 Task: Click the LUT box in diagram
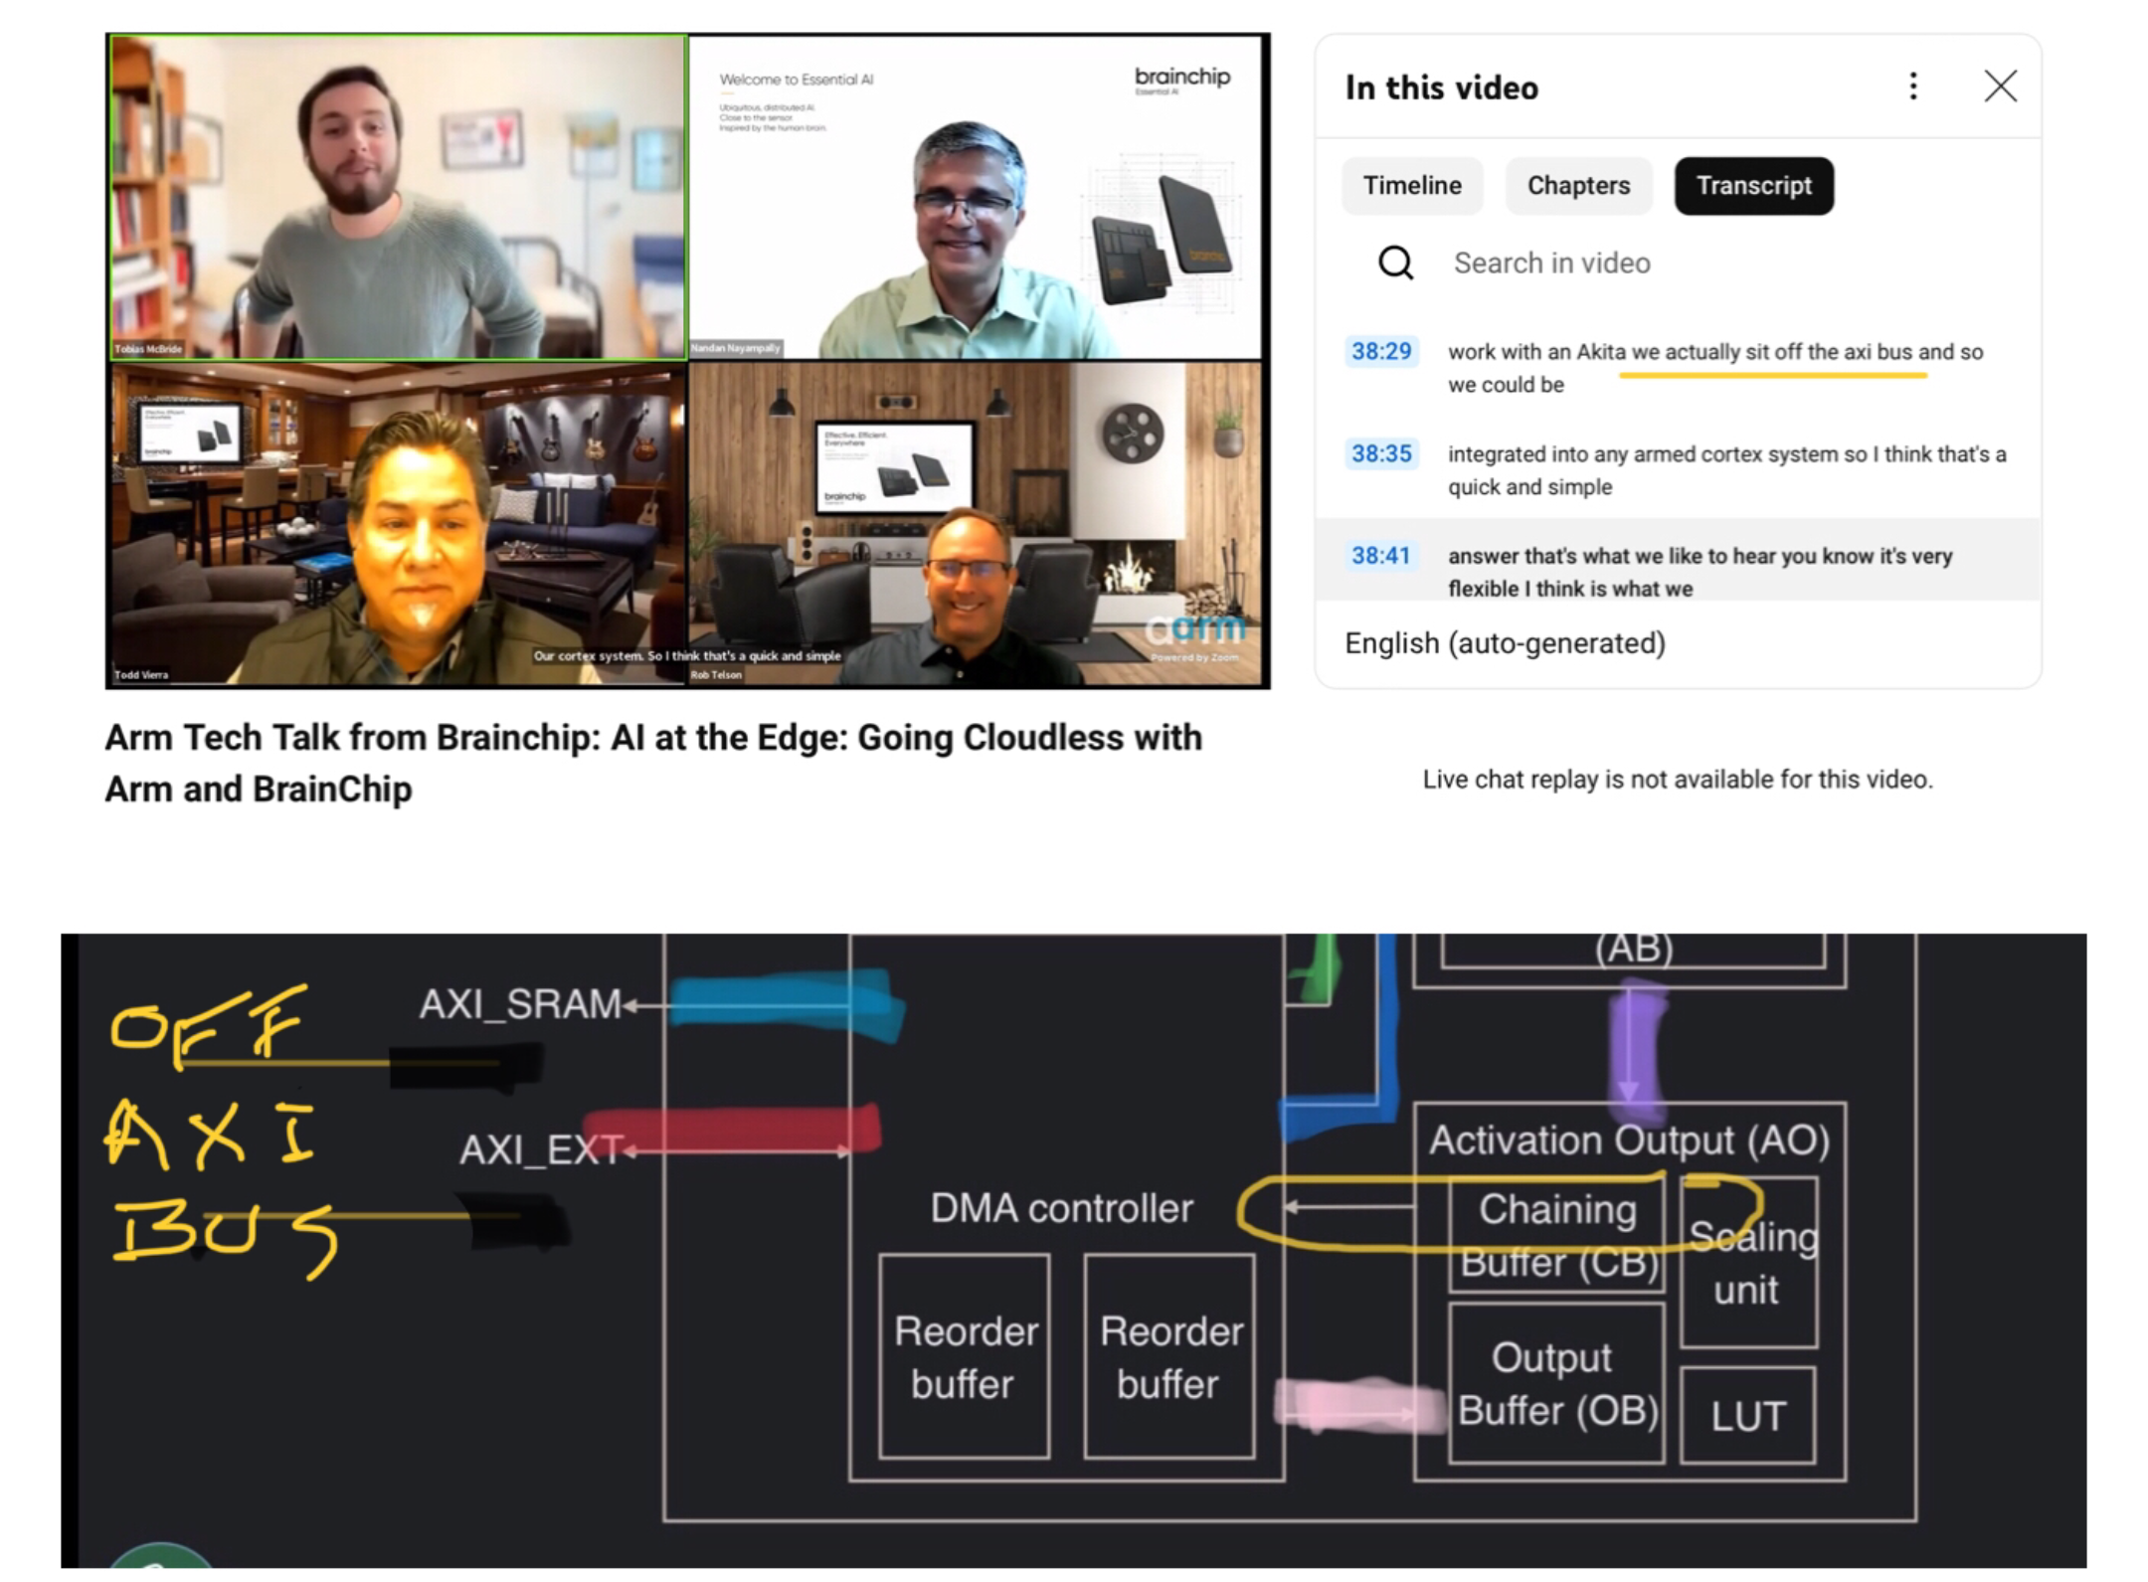point(1747,1415)
